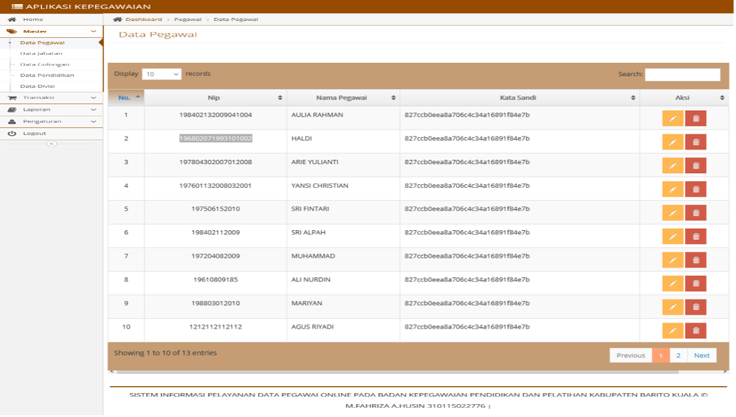The width and height of the screenshot is (736, 417).
Task: Delete the HALDI row with trash icon
Action: [696, 142]
